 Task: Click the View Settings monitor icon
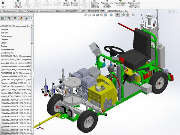click(x=134, y=15)
